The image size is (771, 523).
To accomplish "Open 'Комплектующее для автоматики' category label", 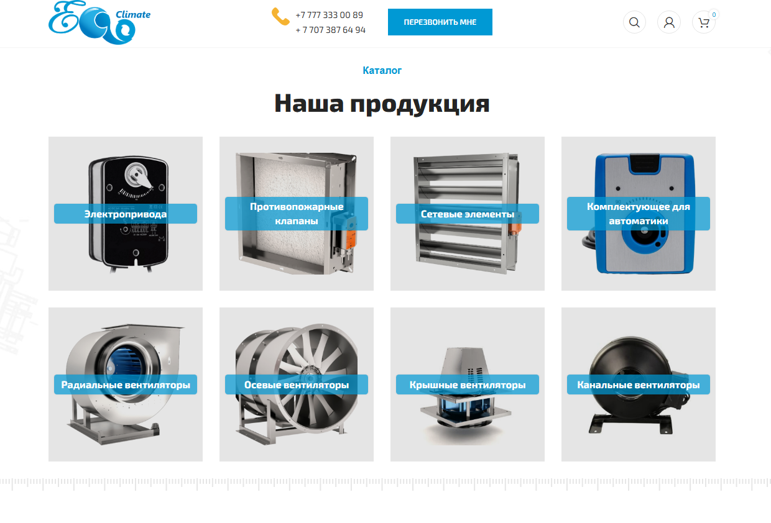I will (639, 214).
